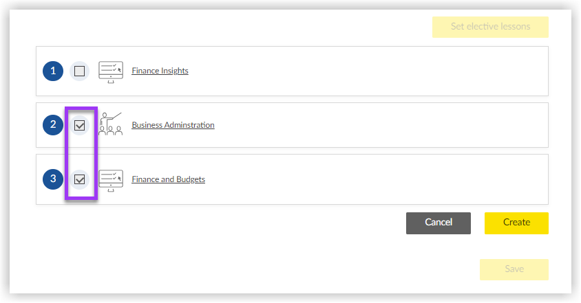Untick the Finance and Budgets checkbox
This screenshot has width=581, height=303.
(79, 179)
